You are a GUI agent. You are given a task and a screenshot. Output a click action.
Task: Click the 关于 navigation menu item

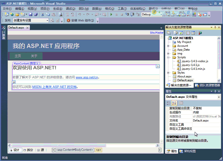(34, 56)
